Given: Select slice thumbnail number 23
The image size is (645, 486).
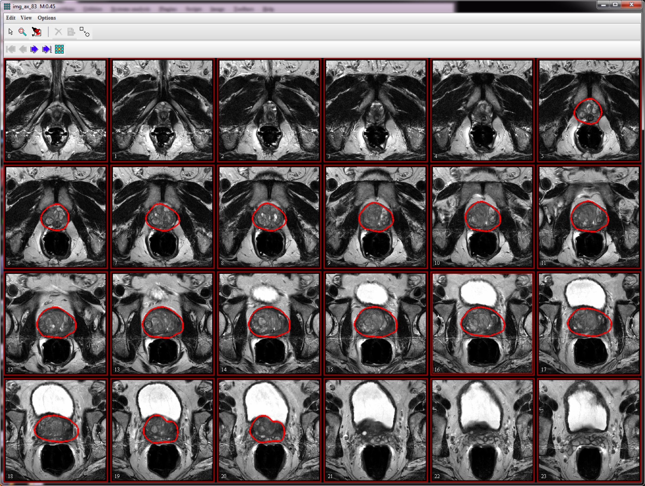Looking at the screenshot, I should (x=589, y=430).
